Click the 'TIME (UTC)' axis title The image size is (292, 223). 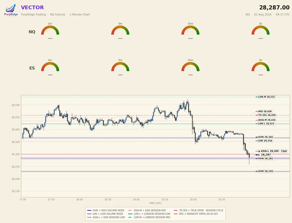coord(155,203)
